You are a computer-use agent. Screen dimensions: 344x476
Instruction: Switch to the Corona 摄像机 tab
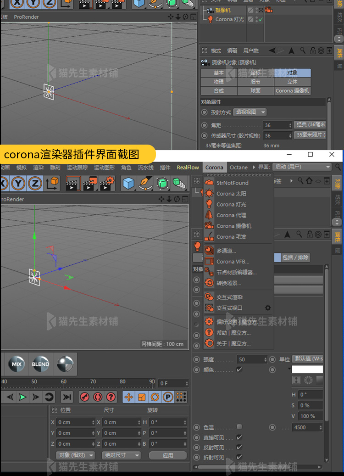pos(293,91)
